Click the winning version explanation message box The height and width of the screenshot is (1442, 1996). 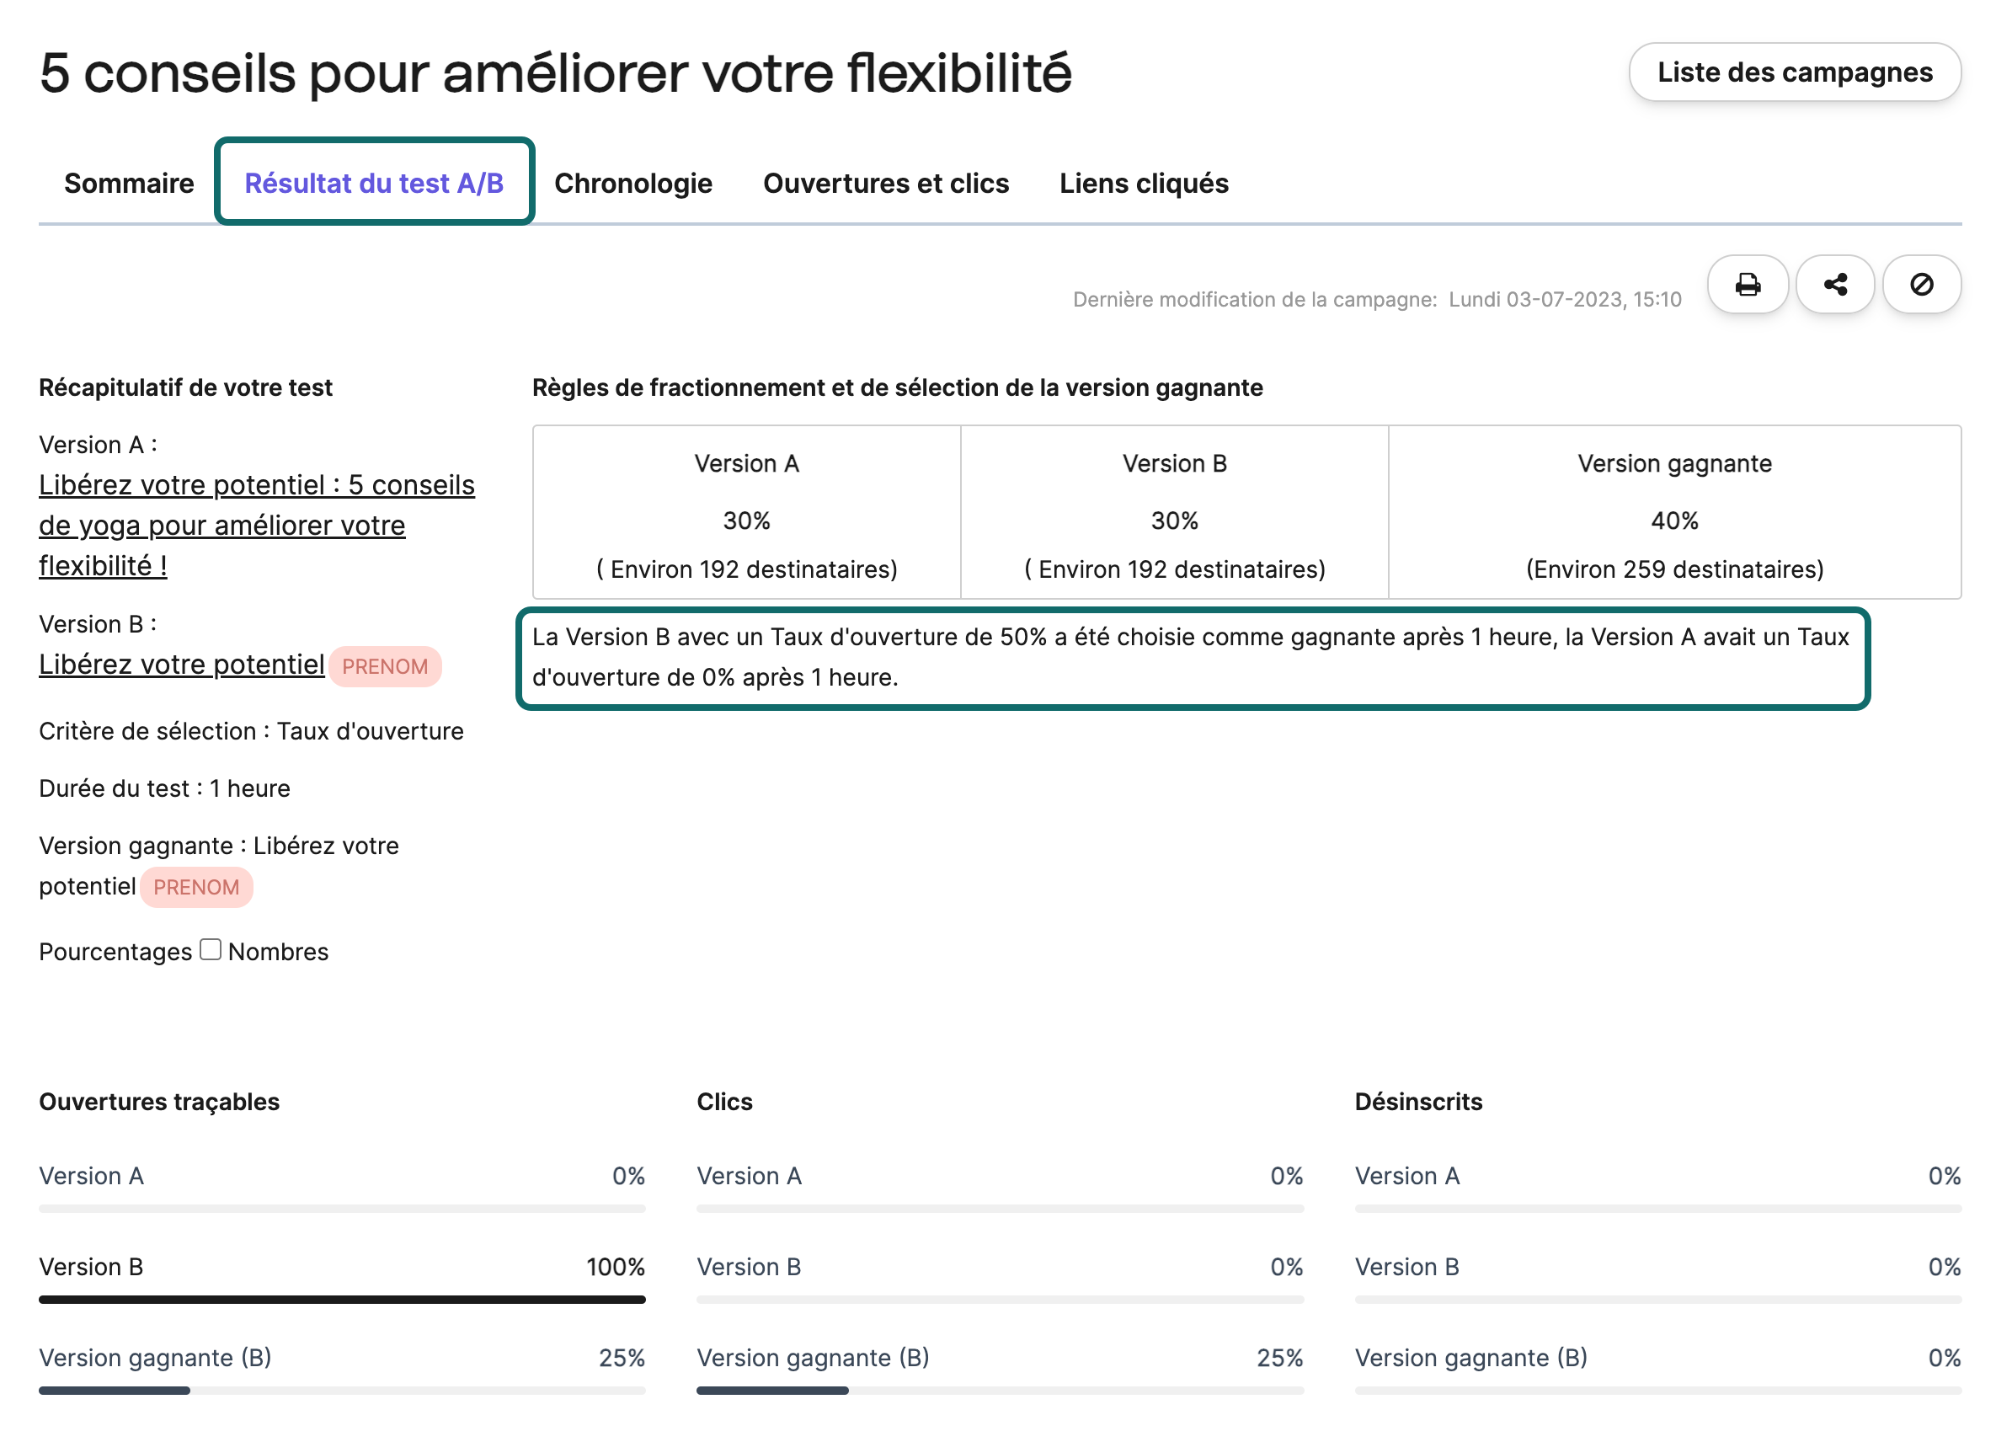pyautogui.click(x=1193, y=659)
